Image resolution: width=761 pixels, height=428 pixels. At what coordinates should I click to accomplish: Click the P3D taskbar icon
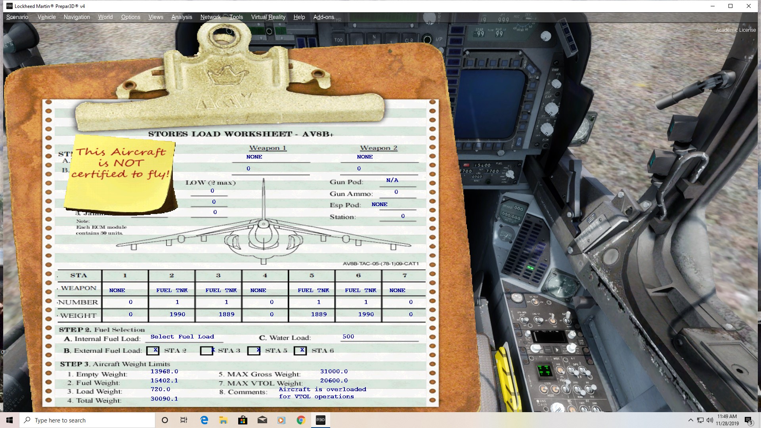click(x=320, y=420)
